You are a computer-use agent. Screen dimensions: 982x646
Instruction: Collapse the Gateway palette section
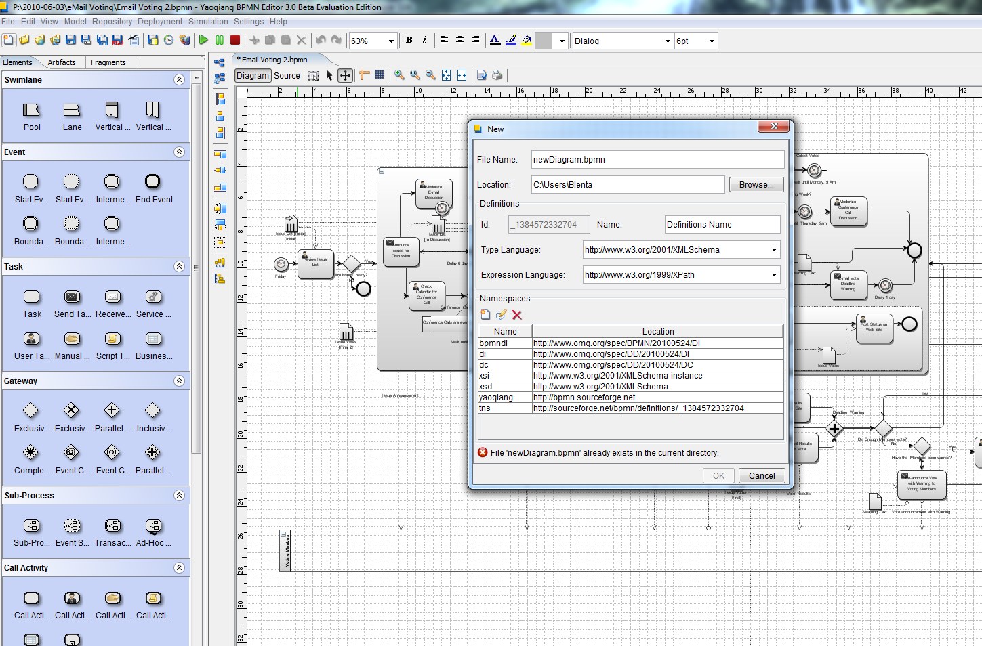(x=179, y=381)
